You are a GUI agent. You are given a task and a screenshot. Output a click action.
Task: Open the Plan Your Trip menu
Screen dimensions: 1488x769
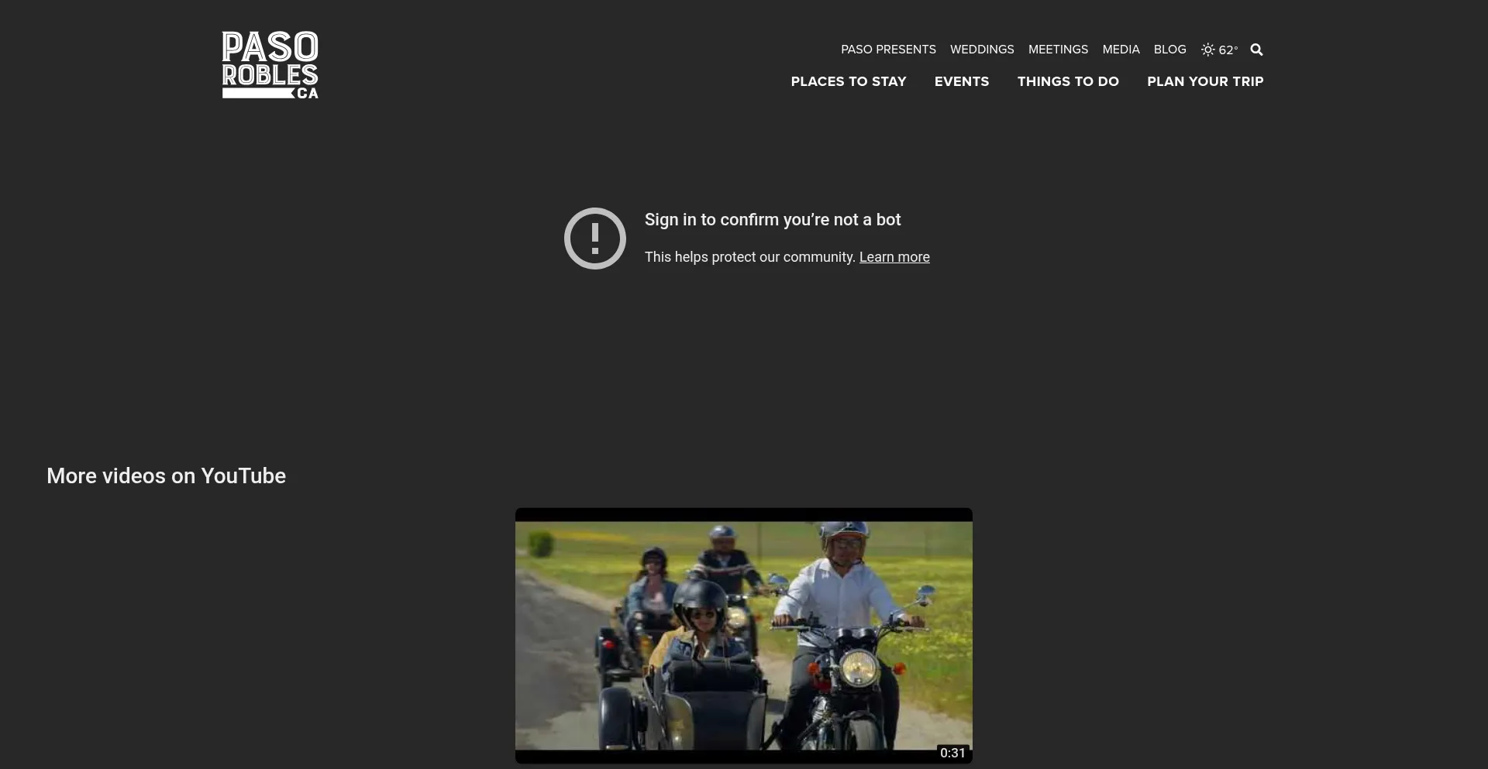point(1204,81)
